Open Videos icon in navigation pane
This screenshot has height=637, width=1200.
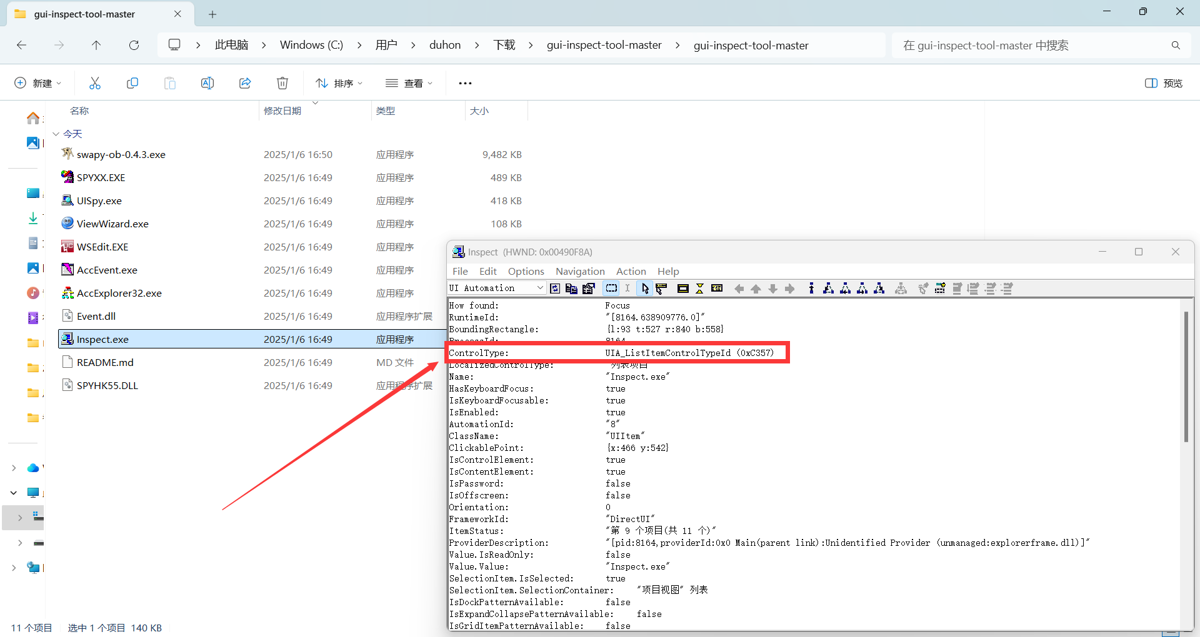pyautogui.click(x=33, y=318)
